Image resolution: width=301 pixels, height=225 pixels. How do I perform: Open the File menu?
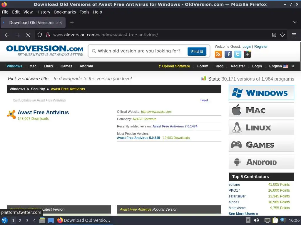coord(5,12)
